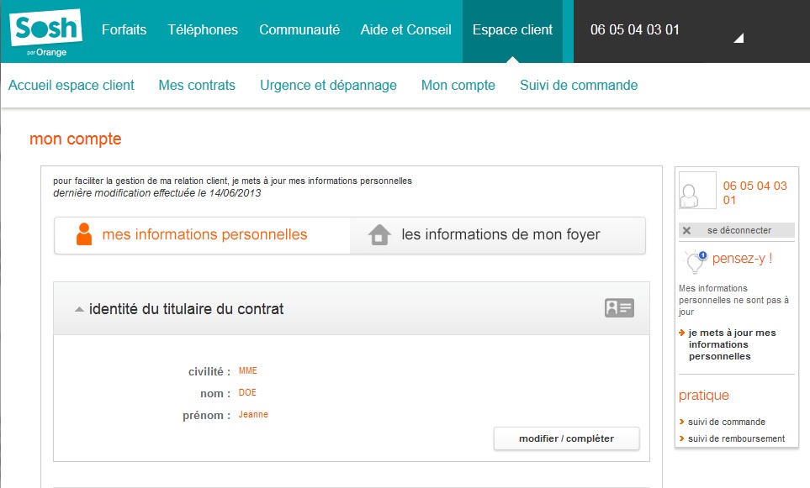Open Urgence et dépannage from the subnav
This screenshot has width=810, height=488.
click(326, 85)
